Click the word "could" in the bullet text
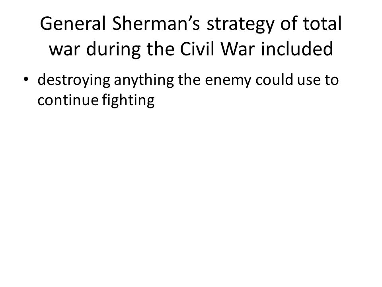 coord(274,80)
